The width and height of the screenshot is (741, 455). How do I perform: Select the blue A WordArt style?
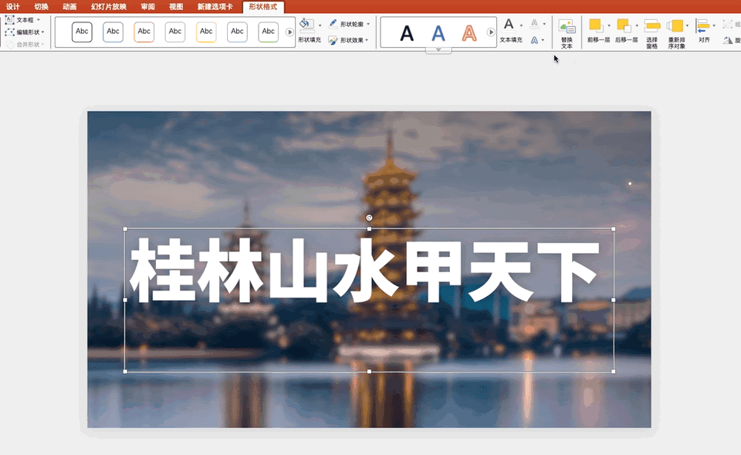pos(438,33)
